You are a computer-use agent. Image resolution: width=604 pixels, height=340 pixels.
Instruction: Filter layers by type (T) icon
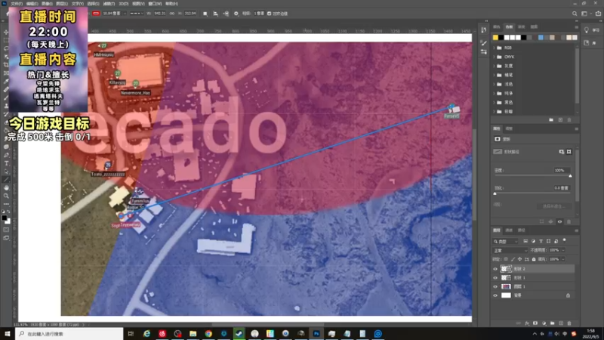541,241
